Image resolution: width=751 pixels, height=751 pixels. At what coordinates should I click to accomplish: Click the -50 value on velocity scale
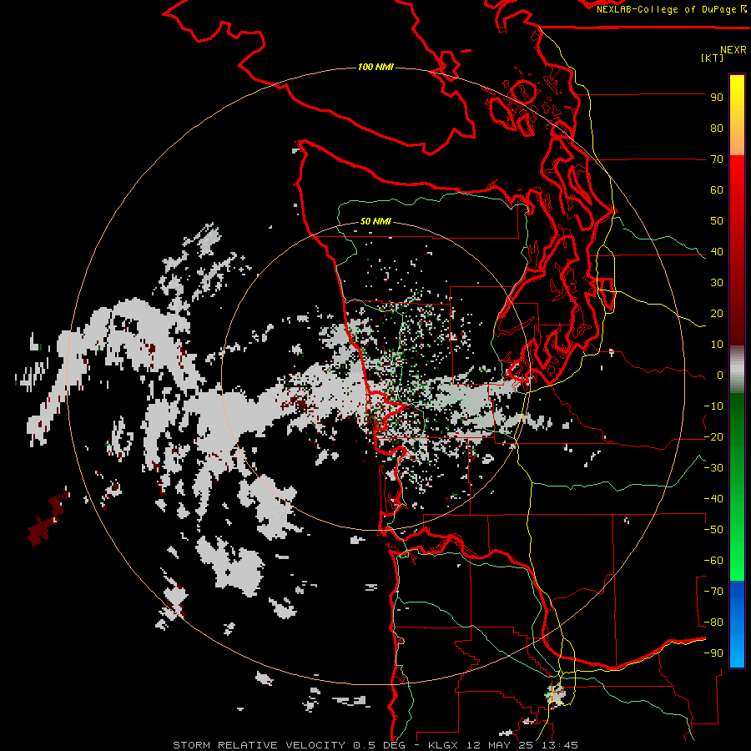point(713,530)
